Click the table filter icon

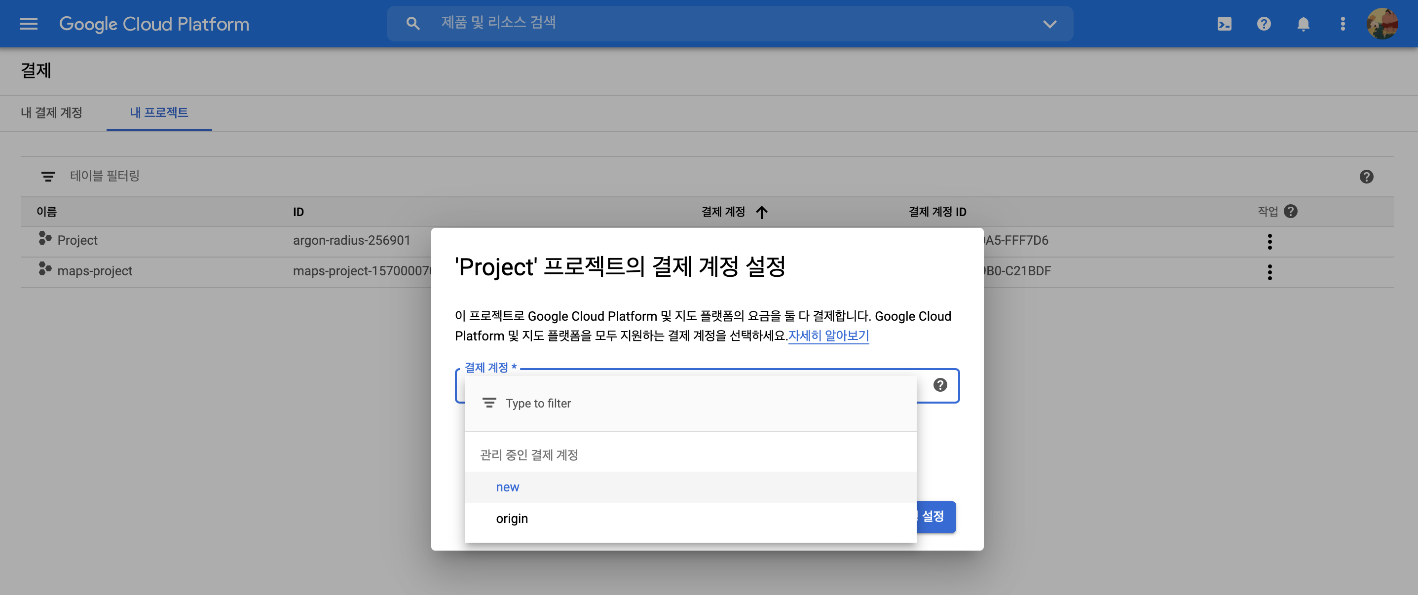48,176
